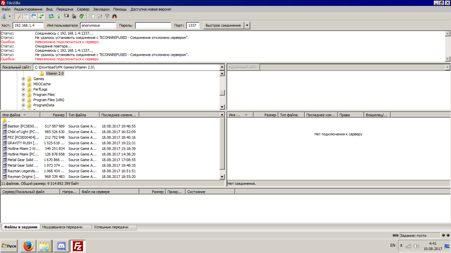Click the local file list vertical scrollbar
This screenshot has width=451, height=253.
(x=222, y=146)
